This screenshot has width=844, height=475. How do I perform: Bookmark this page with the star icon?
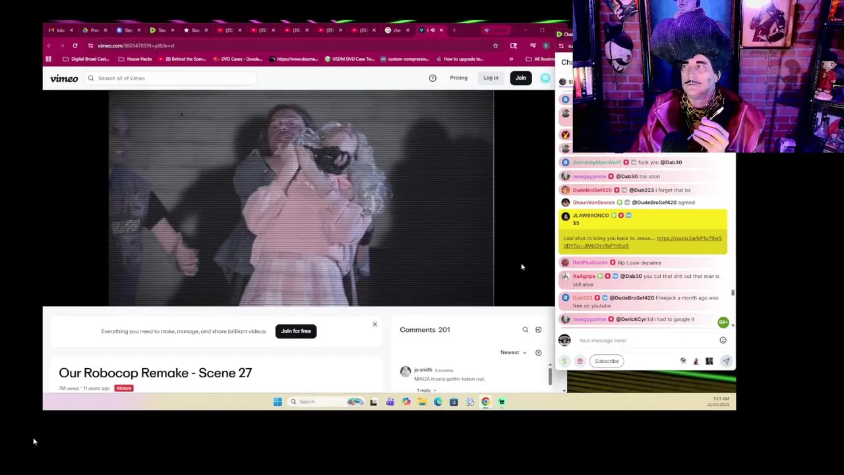[x=495, y=46]
